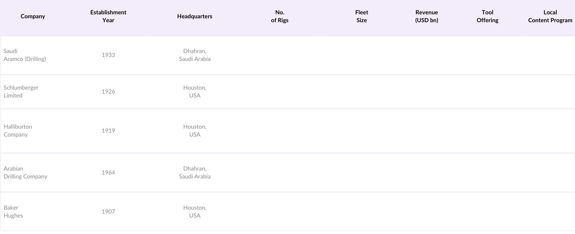Click Baker Hughes' Houston headquarters cell
Image resolution: width=575 pixels, height=234 pixels.
pyautogui.click(x=194, y=212)
